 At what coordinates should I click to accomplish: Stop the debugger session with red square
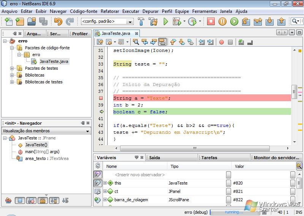point(211,21)
